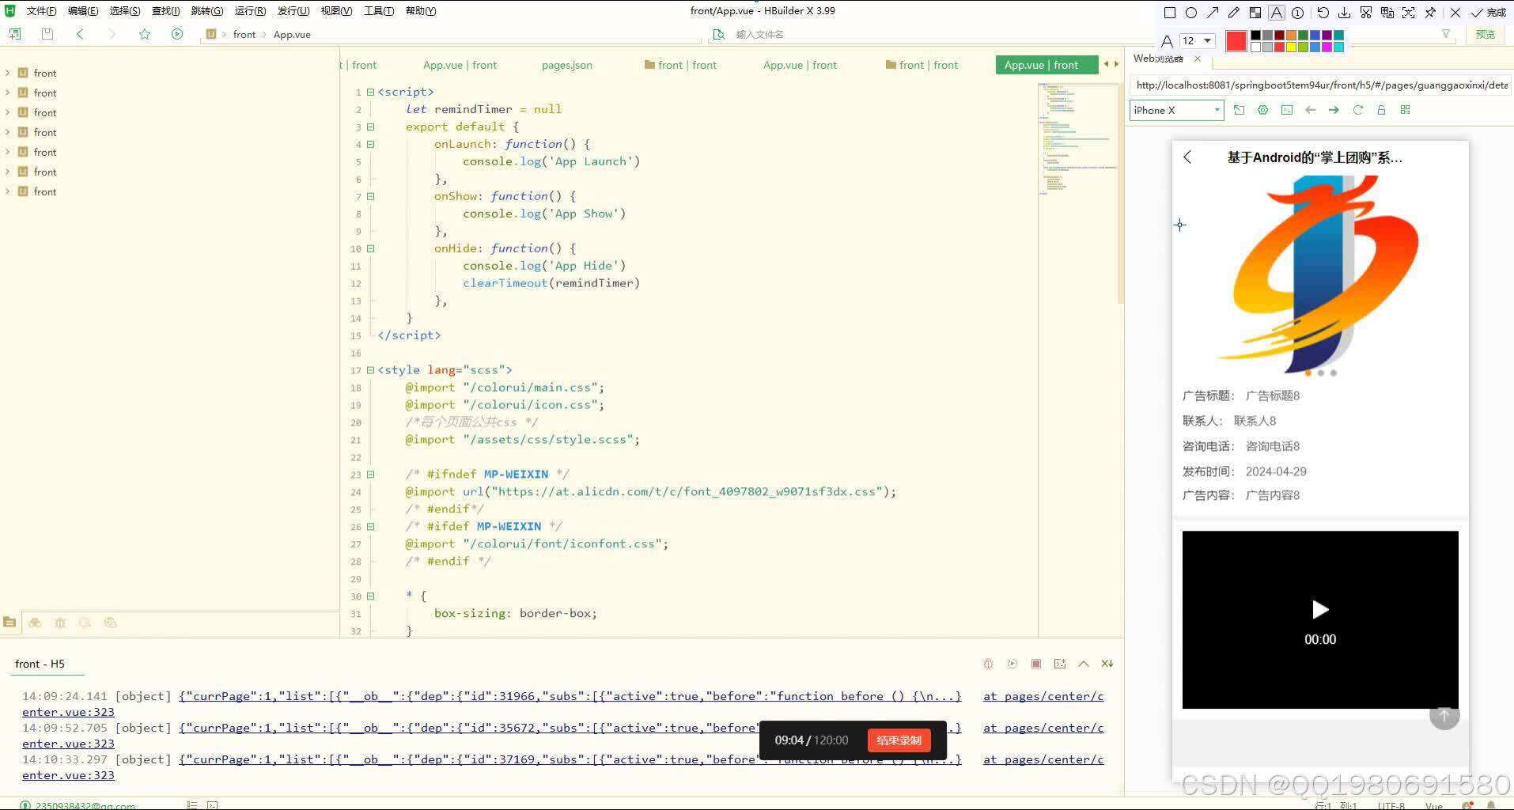Collapse code fold at line 1
Image resolution: width=1514 pixels, height=810 pixels.
(370, 92)
